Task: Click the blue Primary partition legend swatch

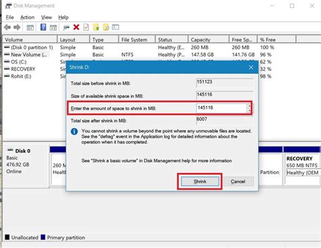Action: click(43, 237)
